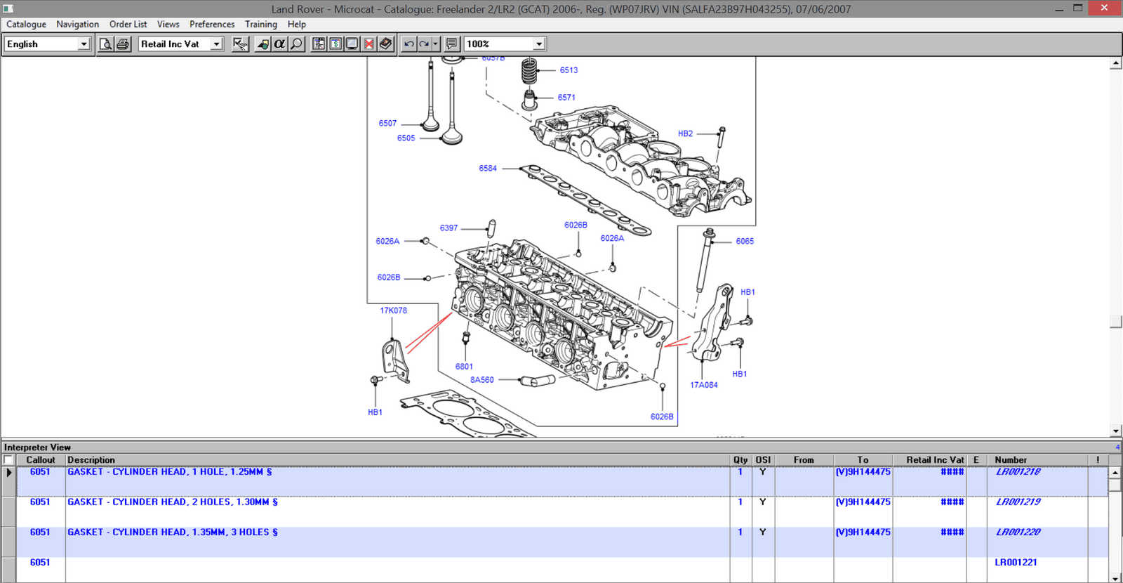Open the Order List menu
Viewport: 1123px width, 583px height.
(128, 25)
